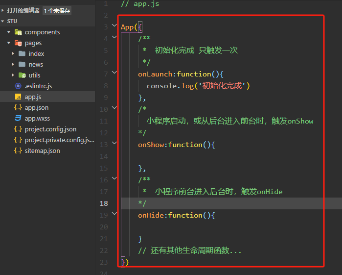This screenshot has height=275, width=342.
Task: Click the app.js JS file icon
Action: [x=18, y=97]
